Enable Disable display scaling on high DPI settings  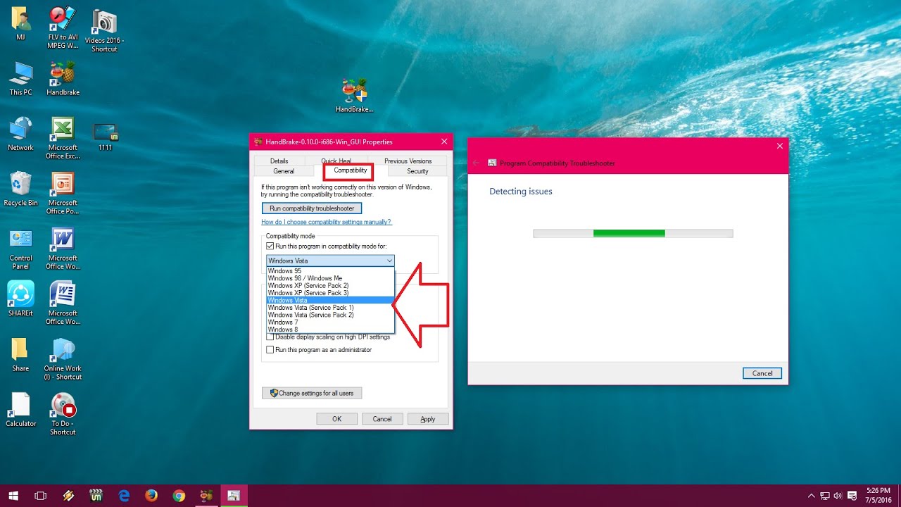[x=270, y=337]
